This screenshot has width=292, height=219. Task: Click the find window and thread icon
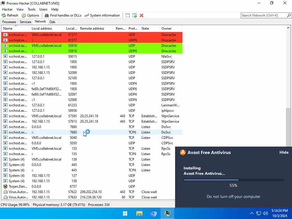[135, 15]
